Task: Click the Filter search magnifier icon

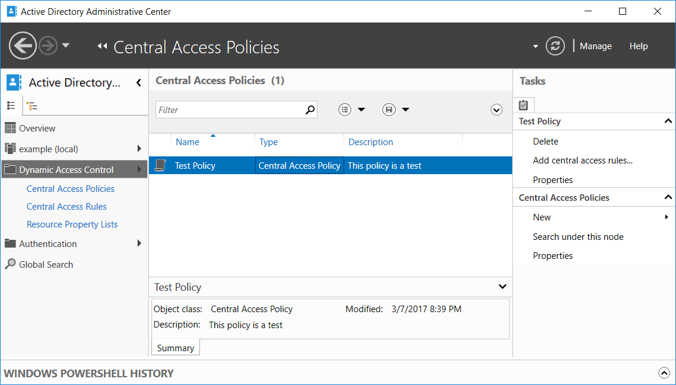Action: 310,110
